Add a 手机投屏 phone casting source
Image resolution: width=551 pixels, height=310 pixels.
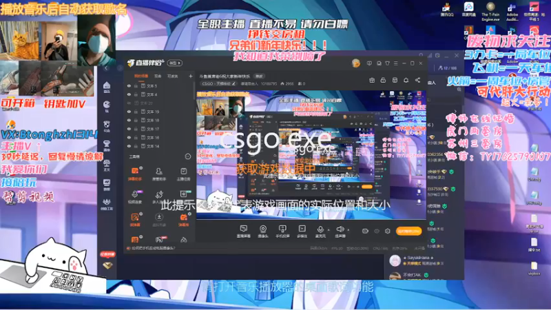[x=282, y=231]
